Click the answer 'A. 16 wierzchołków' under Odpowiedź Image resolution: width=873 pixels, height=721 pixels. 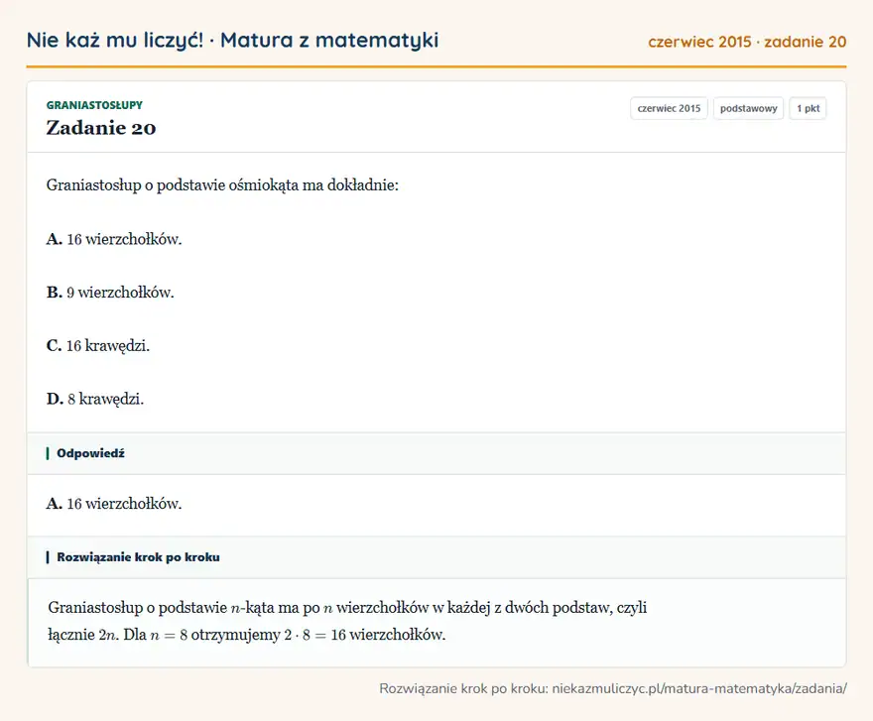coord(114,504)
